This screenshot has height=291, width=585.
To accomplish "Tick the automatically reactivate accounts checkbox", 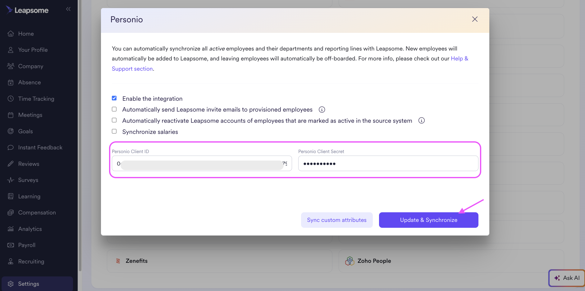I will coord(114,120).
